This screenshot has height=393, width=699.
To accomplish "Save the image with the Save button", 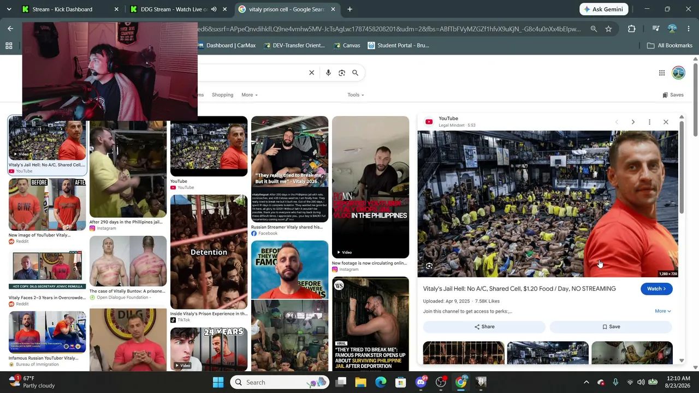I will click(611, 326).
